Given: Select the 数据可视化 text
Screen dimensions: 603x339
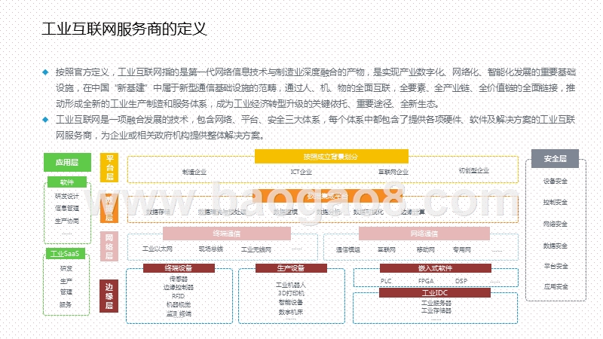Looking at the screenshot, I should point(369,212).
